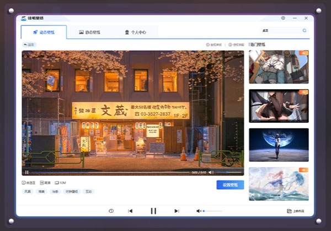Viewport: 331px width, 231px height.
Task: Select the 互动 tag chip
Action: [x=88, y=191]
